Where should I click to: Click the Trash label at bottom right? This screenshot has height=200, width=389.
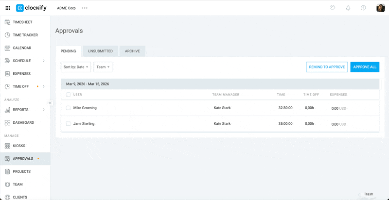(x=369, y=194)
